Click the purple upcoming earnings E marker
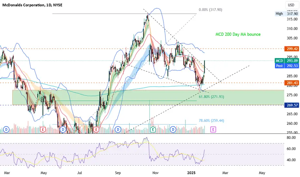The image size is (300, 177). tap(213, 130)
